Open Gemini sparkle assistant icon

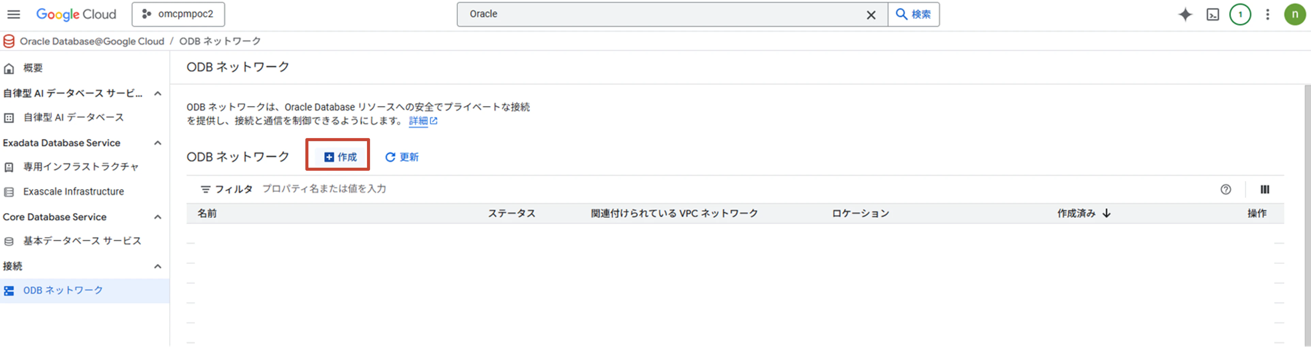tap(1185, 14)
